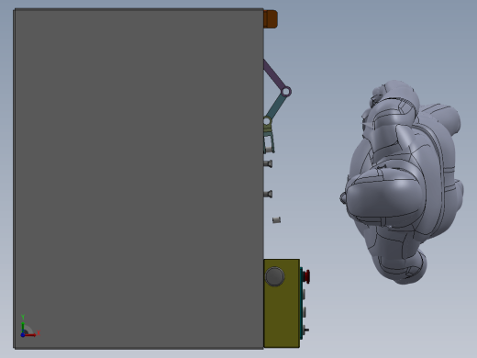477x358 pixels.
Task: Select the large gray cabinet body
Action: pos(139,179)
